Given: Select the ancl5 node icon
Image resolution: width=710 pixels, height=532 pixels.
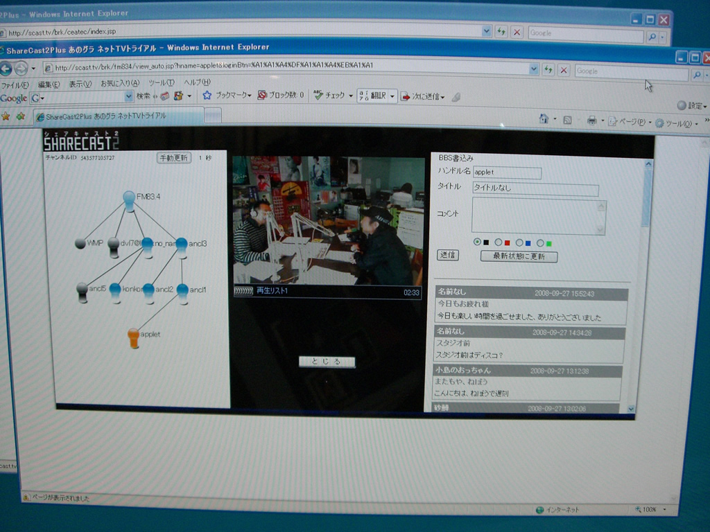Looking at the screenshot, I should click(82, 292).
